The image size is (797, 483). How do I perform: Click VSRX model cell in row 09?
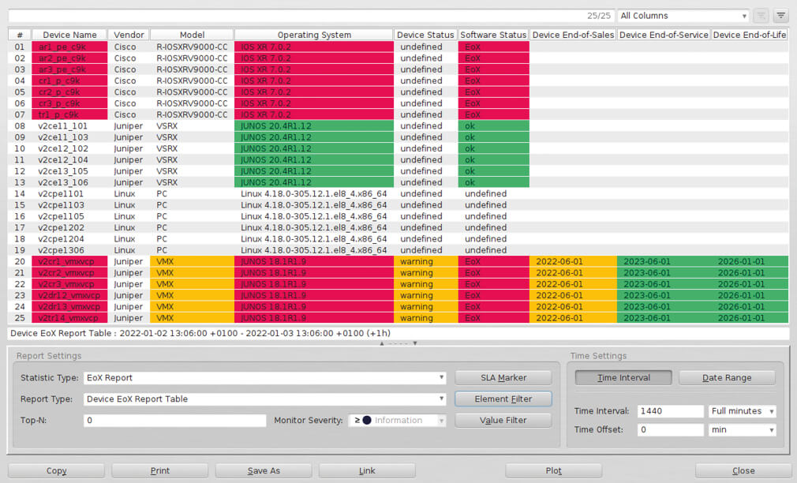192,137
